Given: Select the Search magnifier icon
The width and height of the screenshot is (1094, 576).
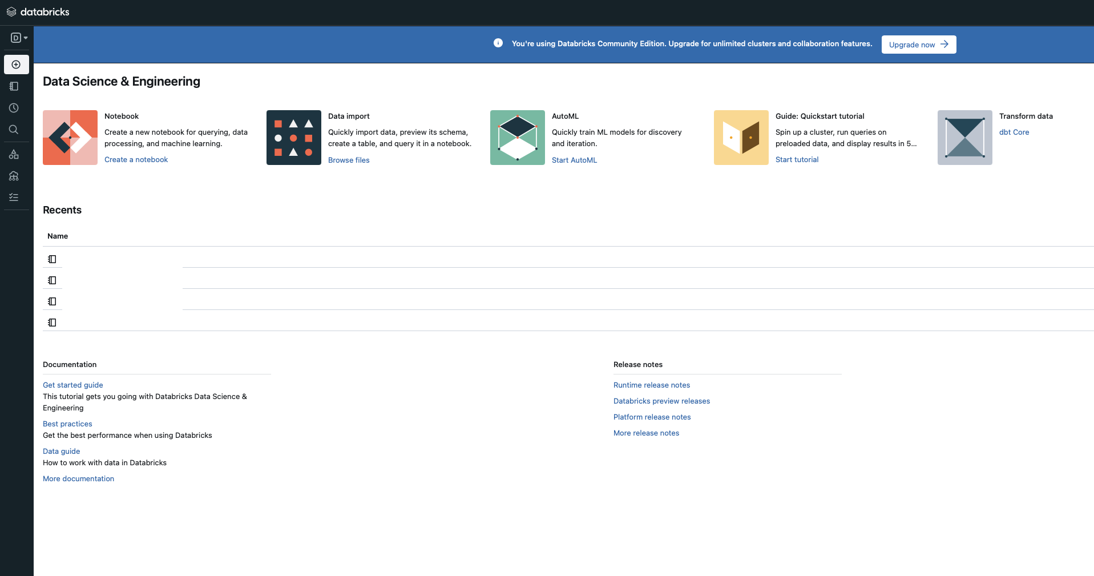Looking at the screenshot, I should pos(14,130).
